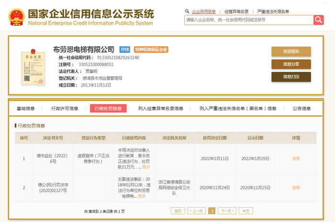Select the 经营异常名录 search category
Screen dimensions: 335x222
tap(236, 11)
